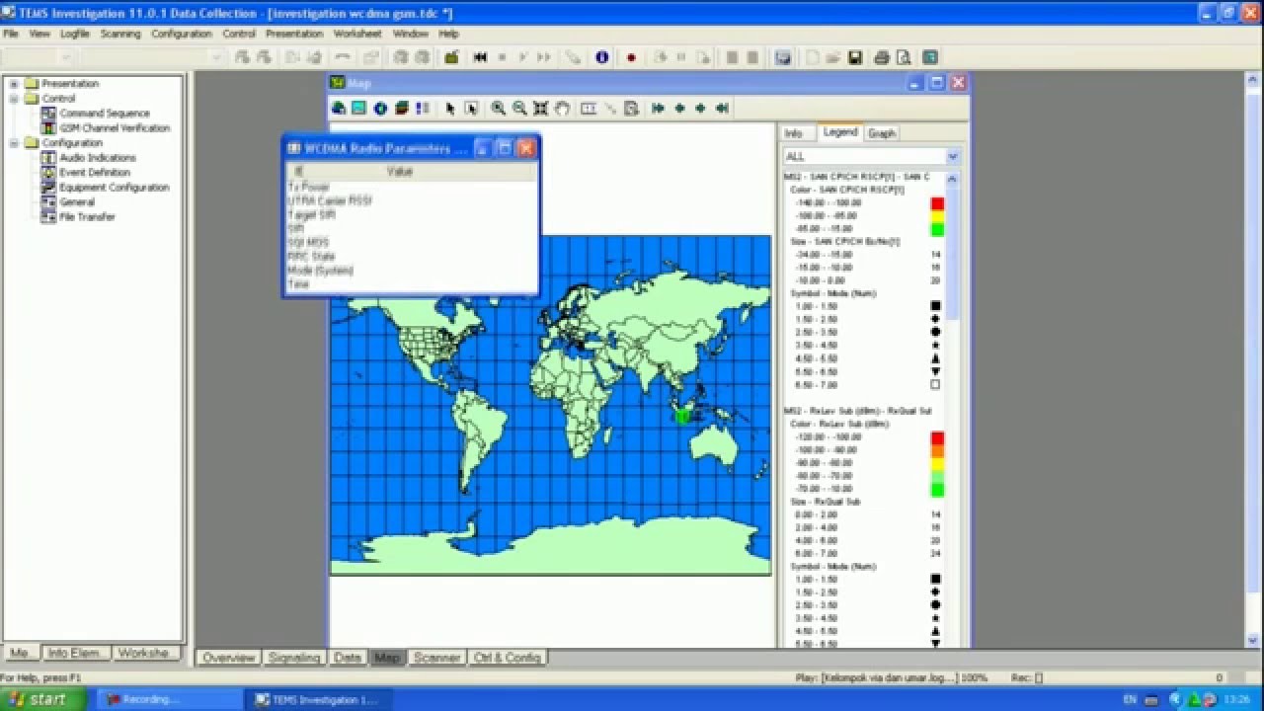Select the Legend tab in Map window
Viewport: 1264px width, 711px height.
pos(840,132)
